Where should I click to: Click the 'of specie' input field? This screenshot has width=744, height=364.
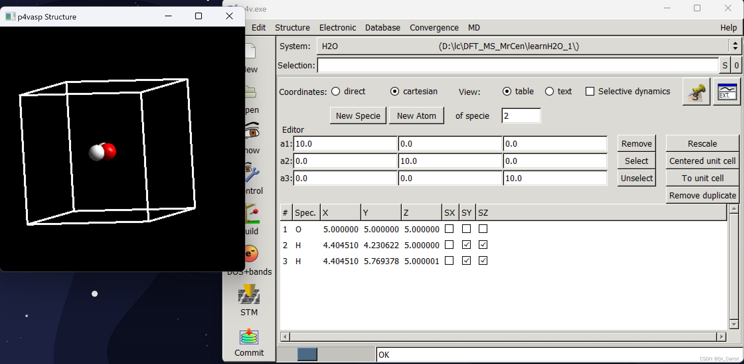click(521, 116)
